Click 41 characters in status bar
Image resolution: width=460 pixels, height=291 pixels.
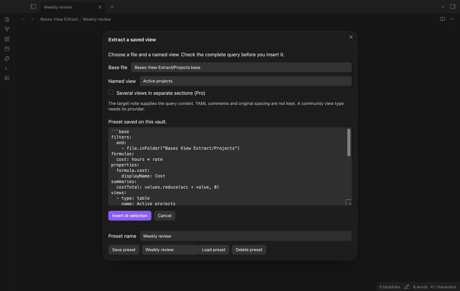443,287
